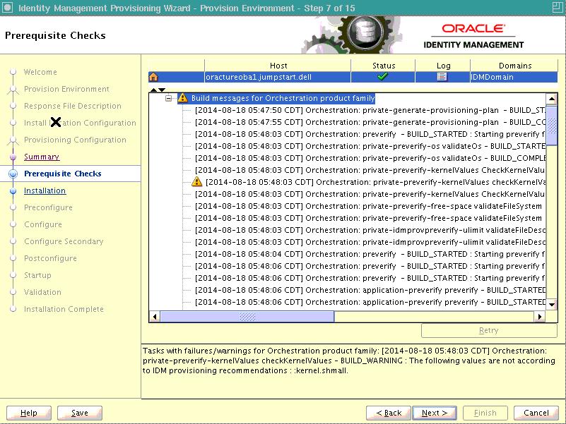Click warning icon beside Build messages node

(x=182, y=99)
